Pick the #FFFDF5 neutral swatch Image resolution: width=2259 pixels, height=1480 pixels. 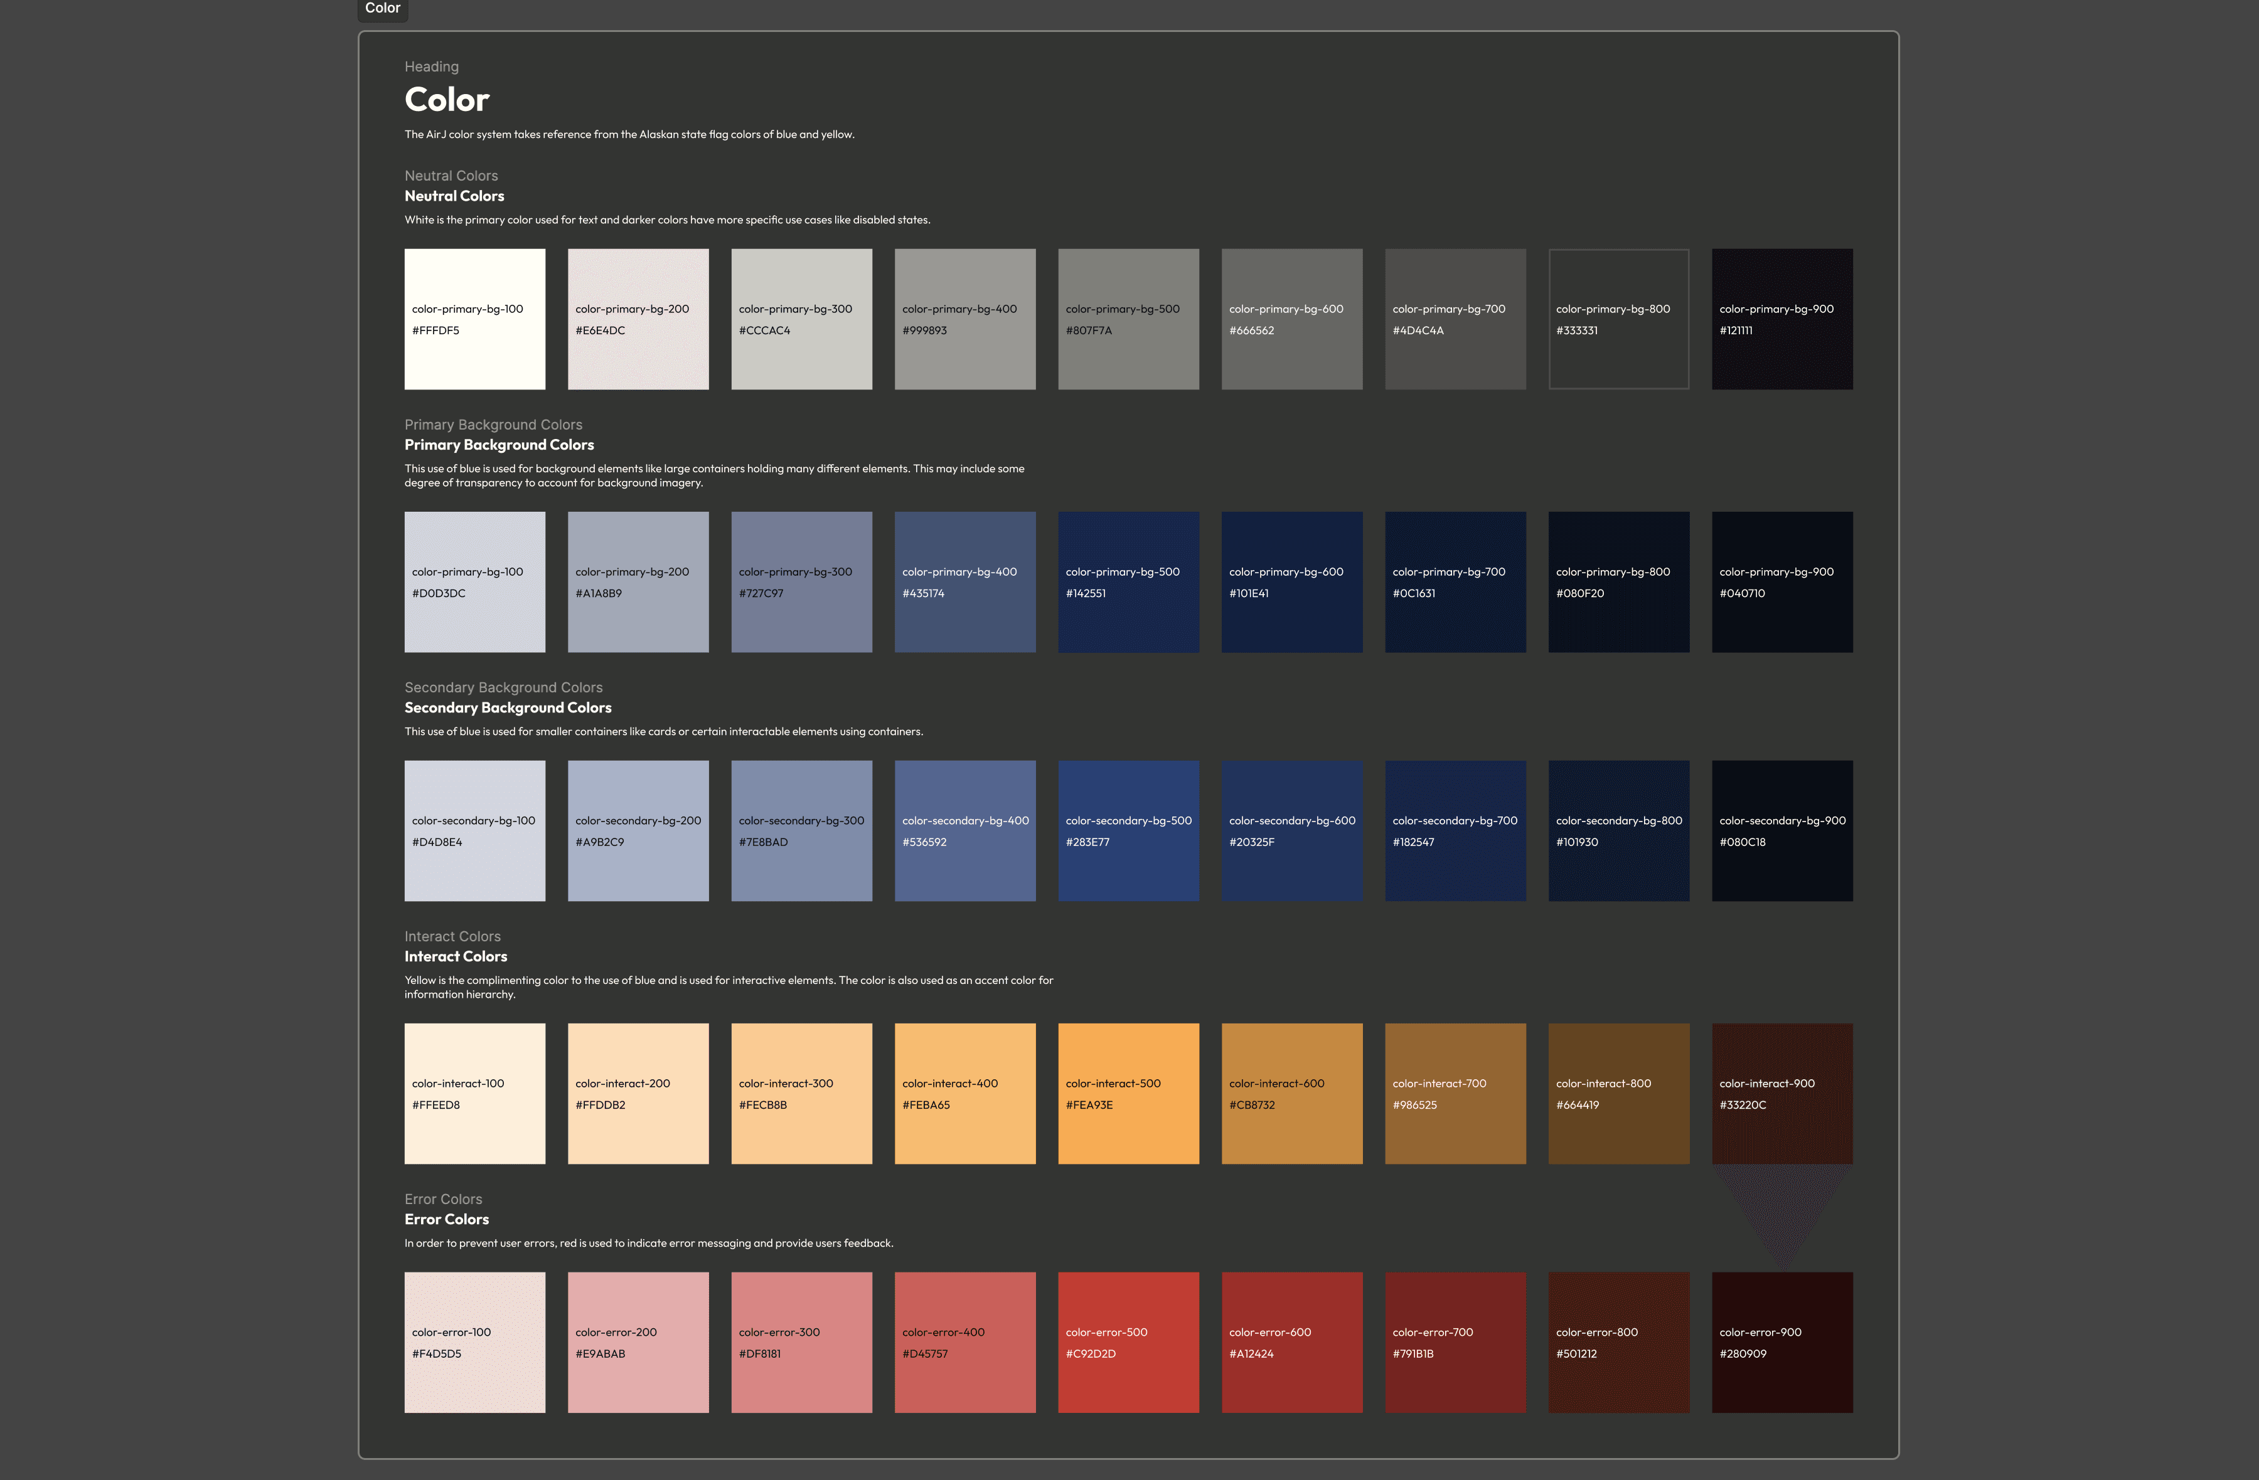[474, 320]
